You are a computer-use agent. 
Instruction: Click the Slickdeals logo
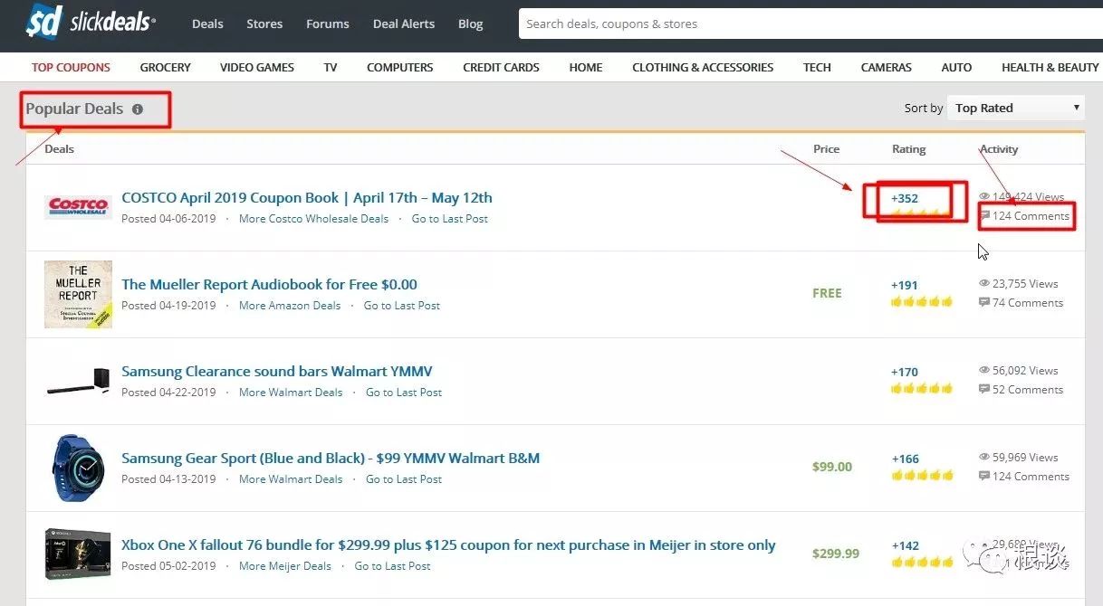pos(90,24)
